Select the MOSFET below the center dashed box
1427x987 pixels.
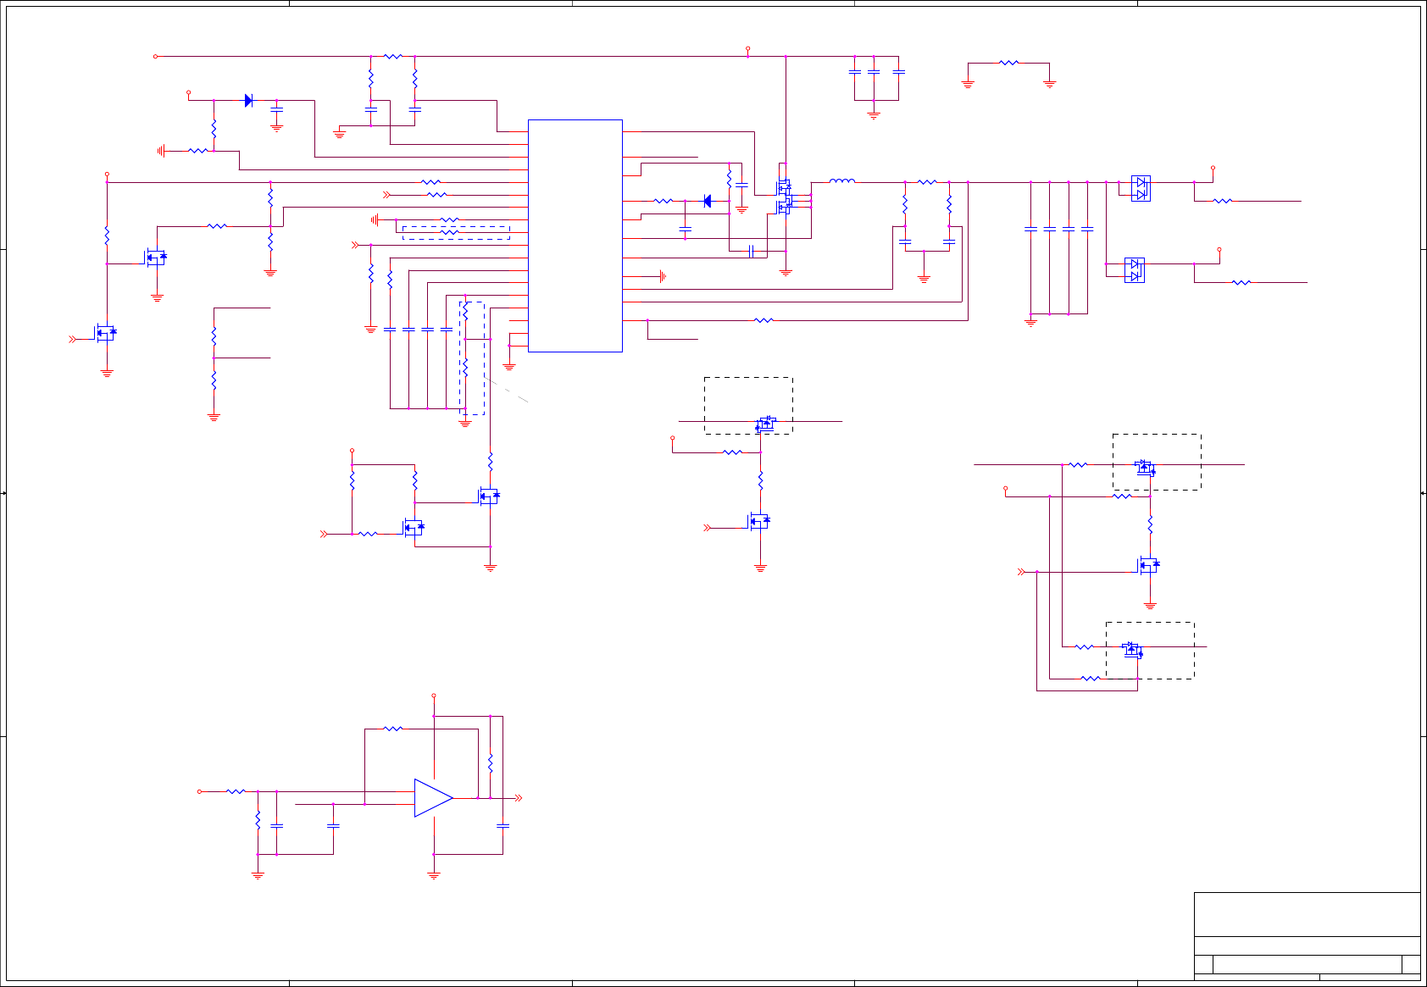pyautogui.click(x=759, y=521)
